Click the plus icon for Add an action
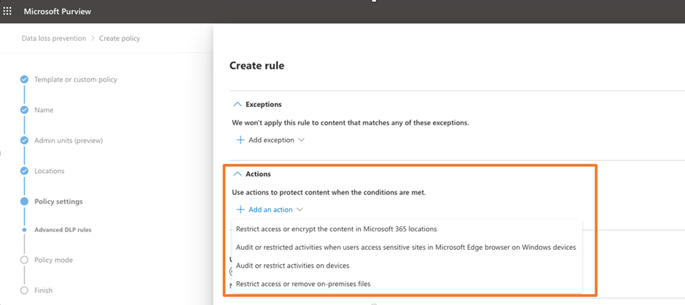The image size is (685, 305). pyautogui.click(x=240, y=210)
